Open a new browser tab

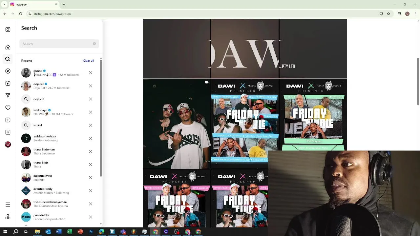pos(64,5)
